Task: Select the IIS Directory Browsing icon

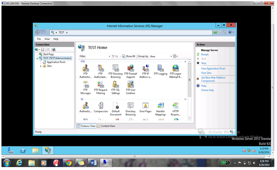Action: click(130, 109)
